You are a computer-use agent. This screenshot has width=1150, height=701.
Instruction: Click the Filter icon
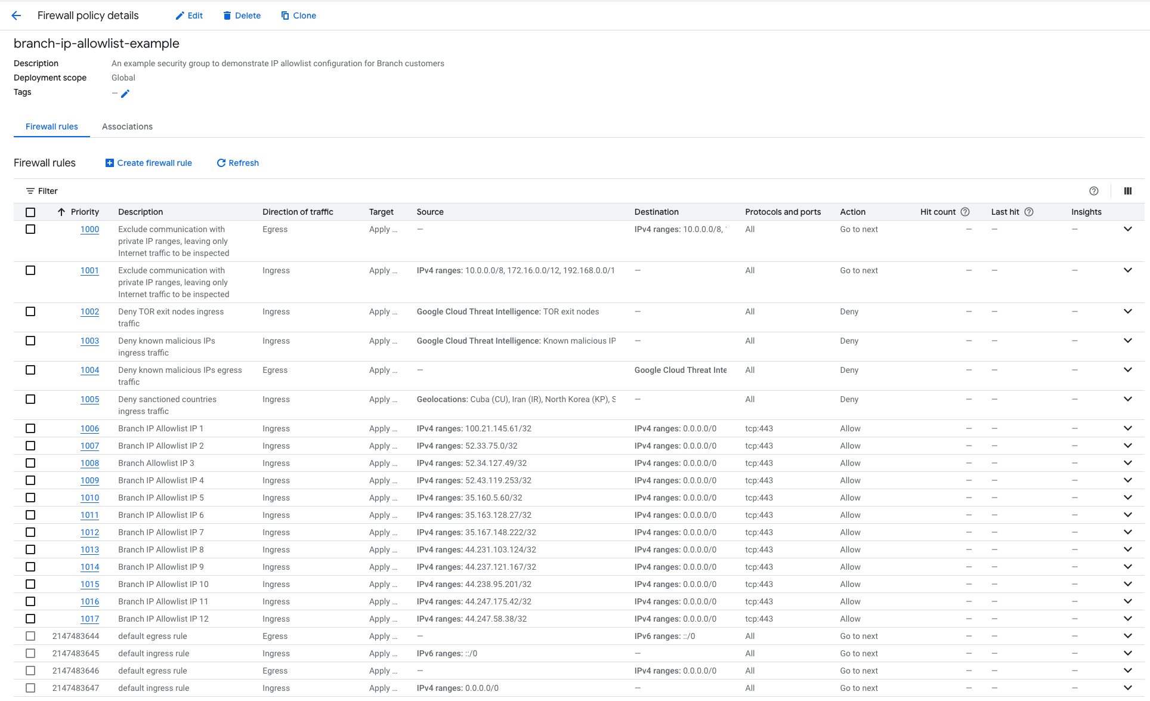30,191
